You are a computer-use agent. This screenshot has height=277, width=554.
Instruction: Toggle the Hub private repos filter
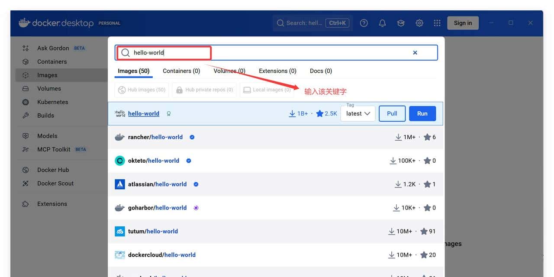click(x=204, y=90)
